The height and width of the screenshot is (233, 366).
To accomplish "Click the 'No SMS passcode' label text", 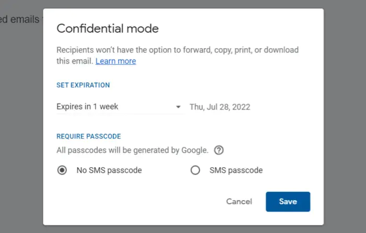I will [x=109, y=170].
